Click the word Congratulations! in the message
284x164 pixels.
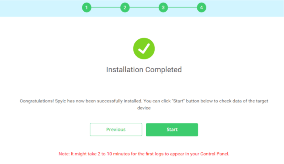click(37, 101)
